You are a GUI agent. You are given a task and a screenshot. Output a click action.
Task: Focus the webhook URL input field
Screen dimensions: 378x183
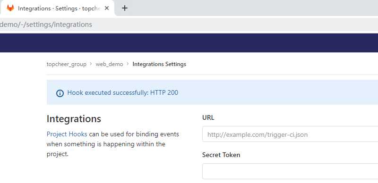click(x=290, y=134)
